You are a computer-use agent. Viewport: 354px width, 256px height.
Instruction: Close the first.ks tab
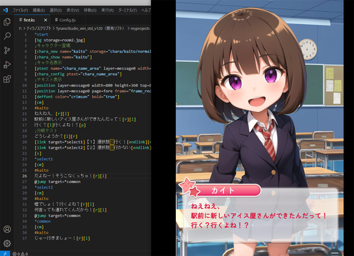point(46,20)
